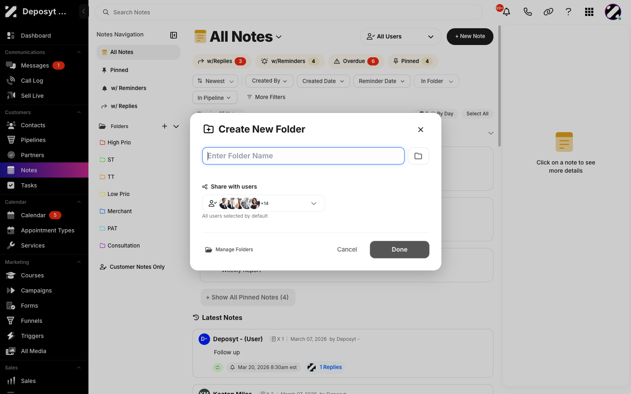The image size is (631, 394).
Task: Open the apps grid icon
Action: tap(589, 12)
